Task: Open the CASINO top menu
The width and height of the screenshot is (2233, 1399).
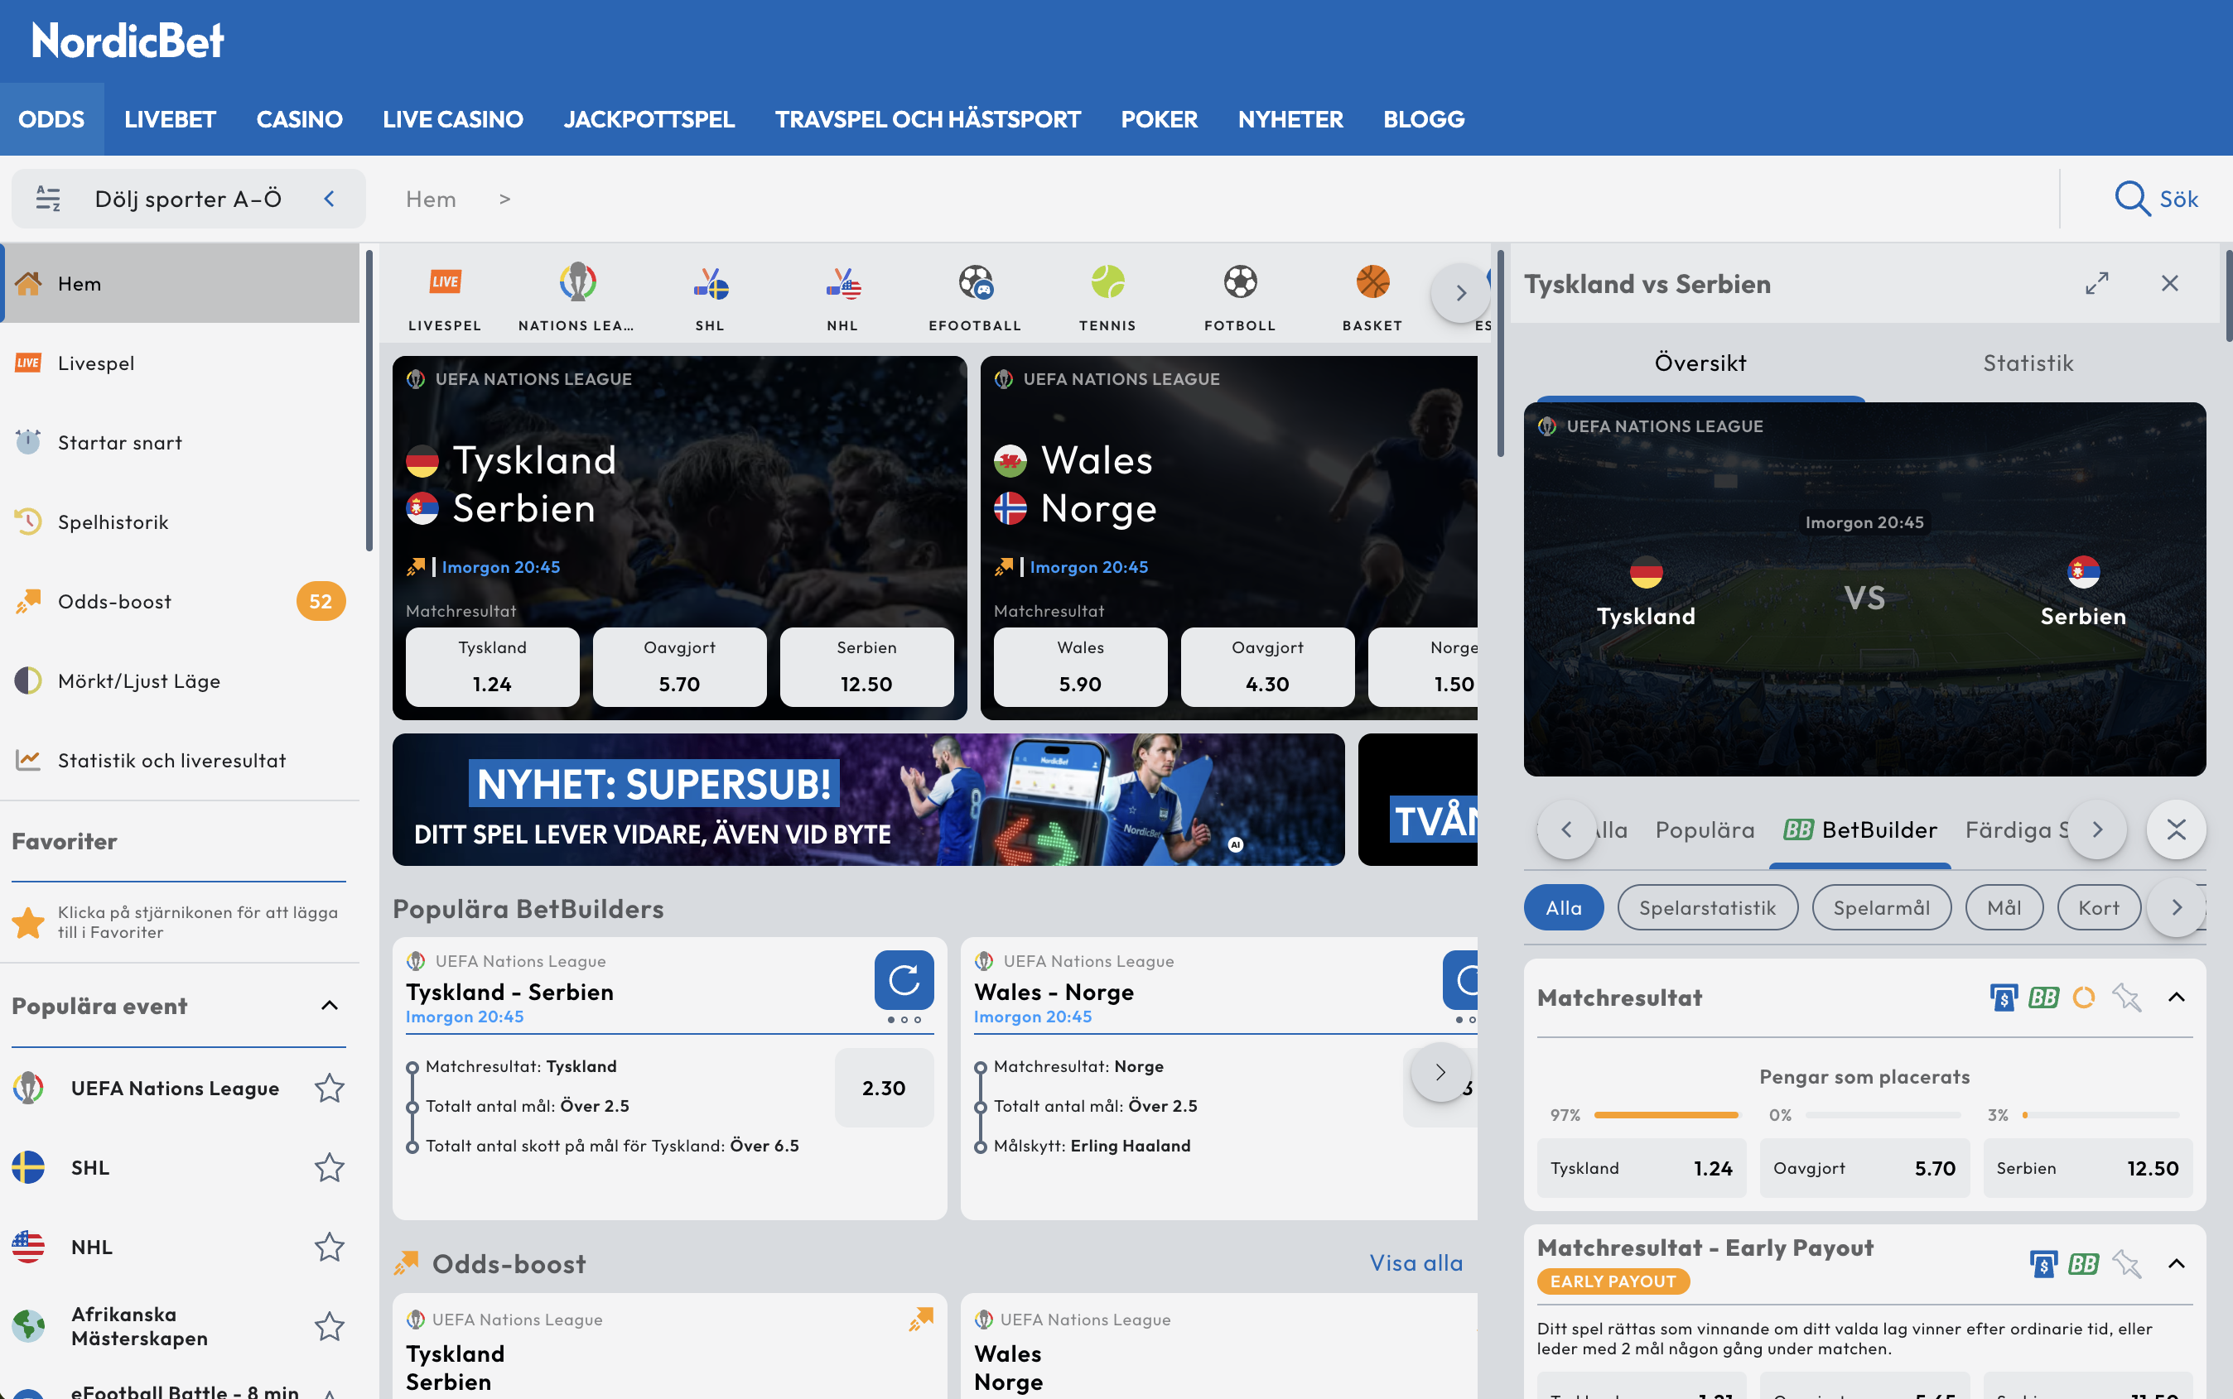Action: point(299,119)
